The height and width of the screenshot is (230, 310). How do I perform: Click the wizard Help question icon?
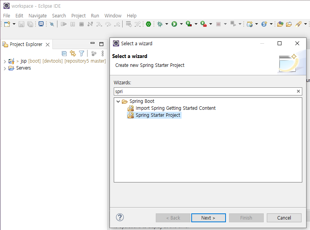pos(120,218)
